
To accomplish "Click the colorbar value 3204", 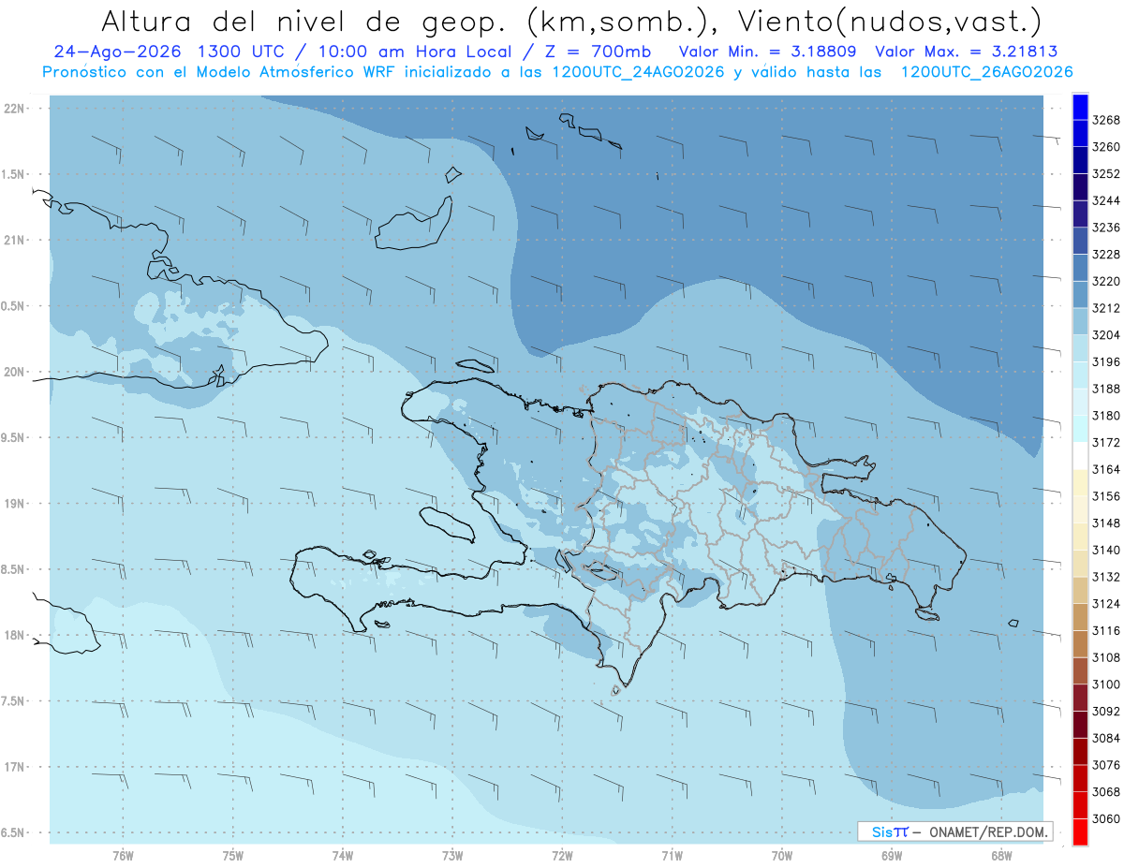I will point(1106,334).
